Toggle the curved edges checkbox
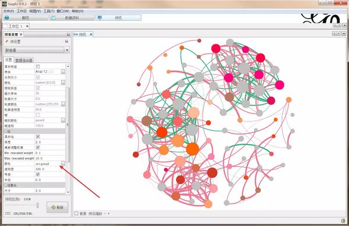Viewport: 349px width, 226px height. click(x=38, y=174)
